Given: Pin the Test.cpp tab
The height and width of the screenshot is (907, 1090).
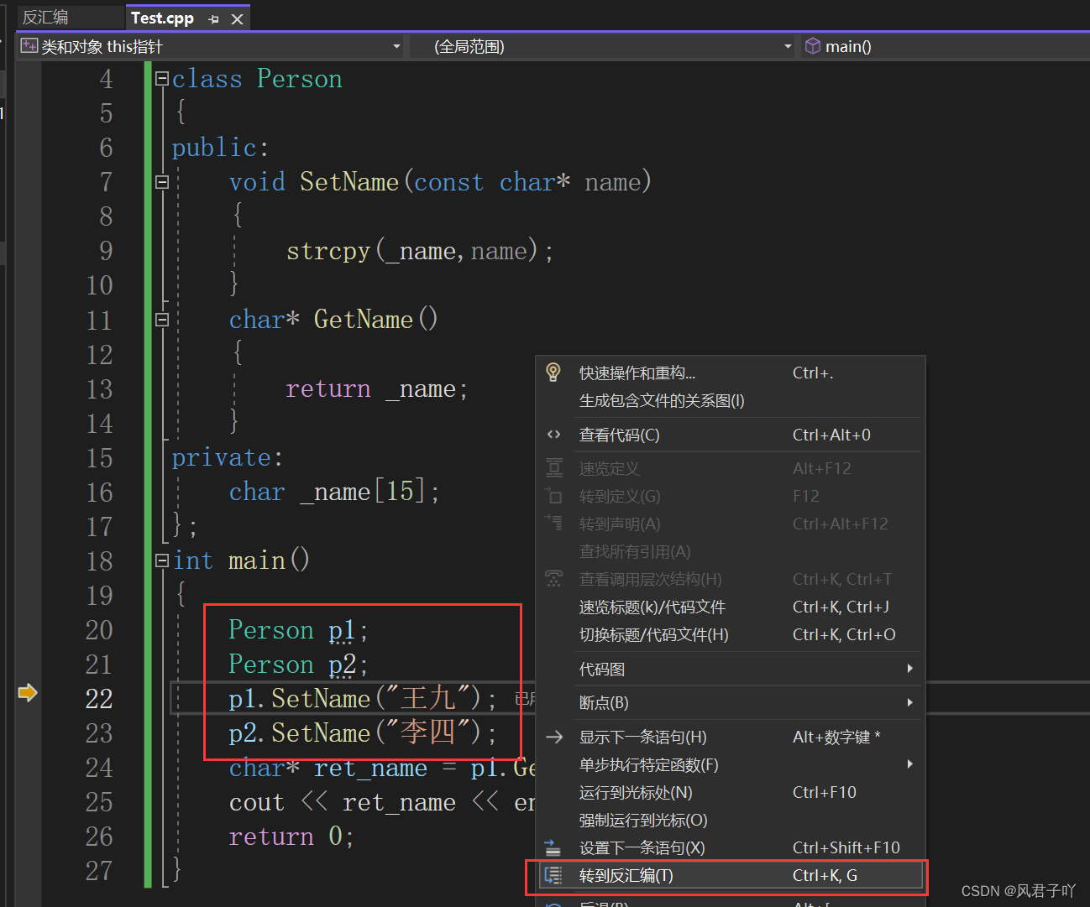Looking at the screenshot, I should point(214,18).
